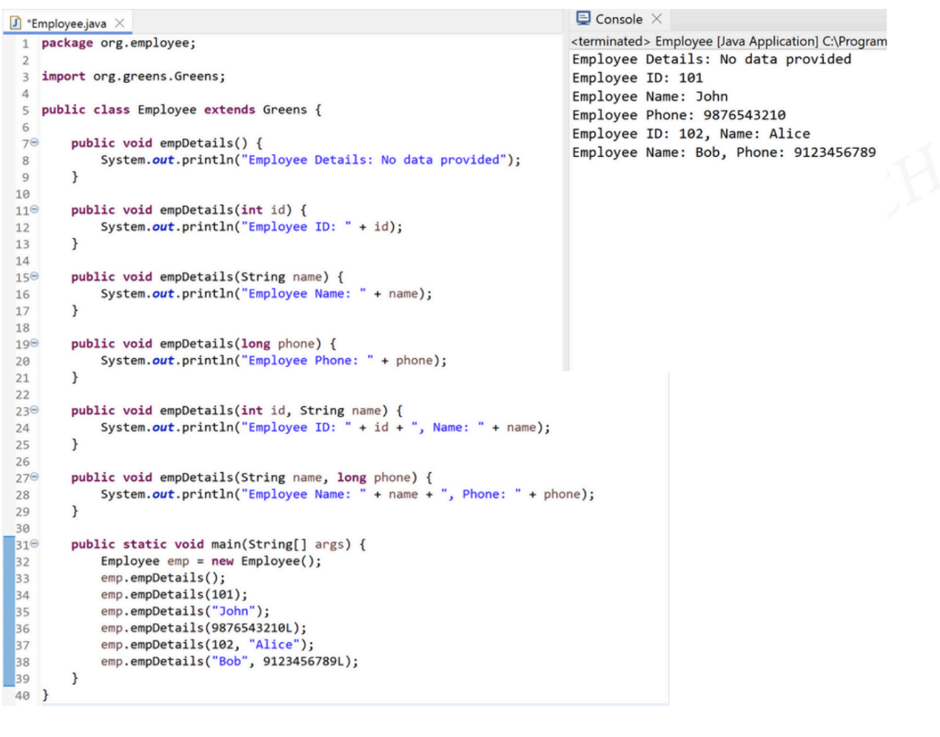
Task: Click line number 5 in the gutter
Action: coord(25,110)
